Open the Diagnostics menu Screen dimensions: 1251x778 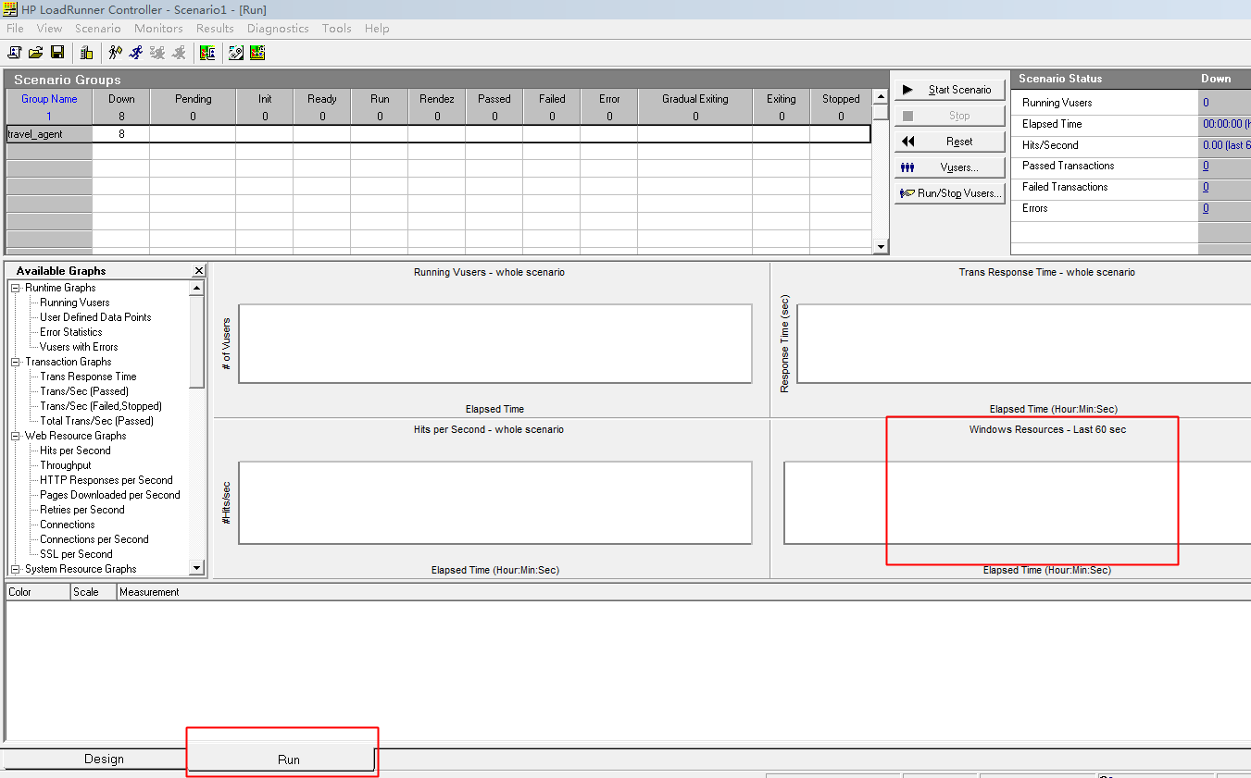[278, 29]
